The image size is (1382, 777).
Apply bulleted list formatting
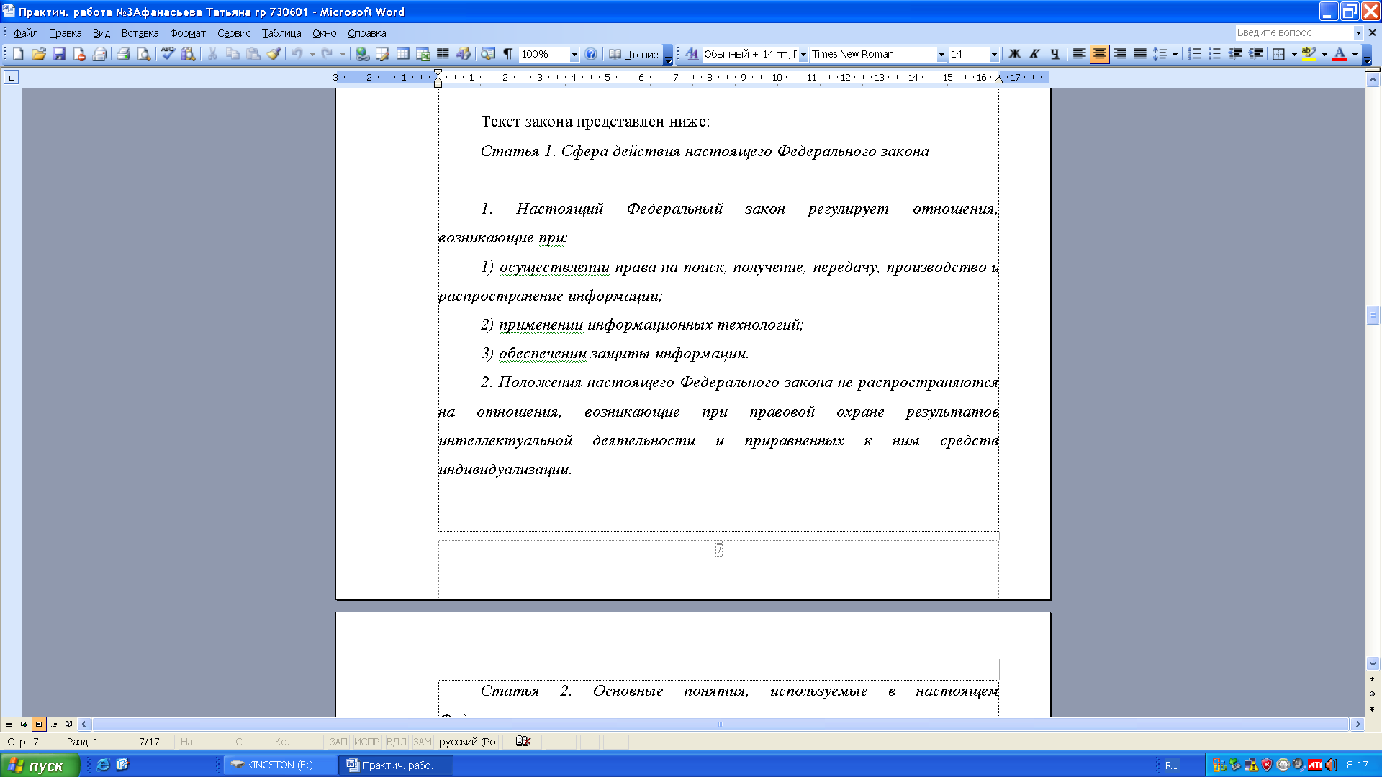click(x=1215, y=54)
